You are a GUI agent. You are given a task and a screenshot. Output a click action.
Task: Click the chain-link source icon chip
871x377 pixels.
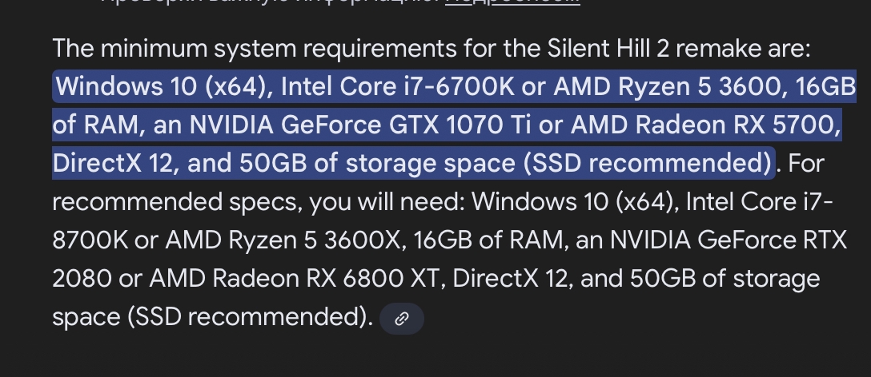pos(402,319)
